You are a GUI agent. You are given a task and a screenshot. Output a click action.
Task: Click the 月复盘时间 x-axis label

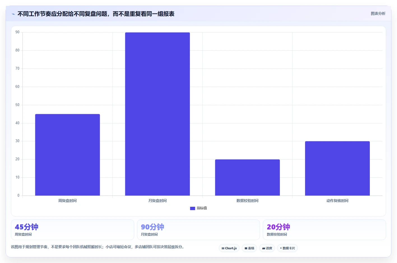157,201
